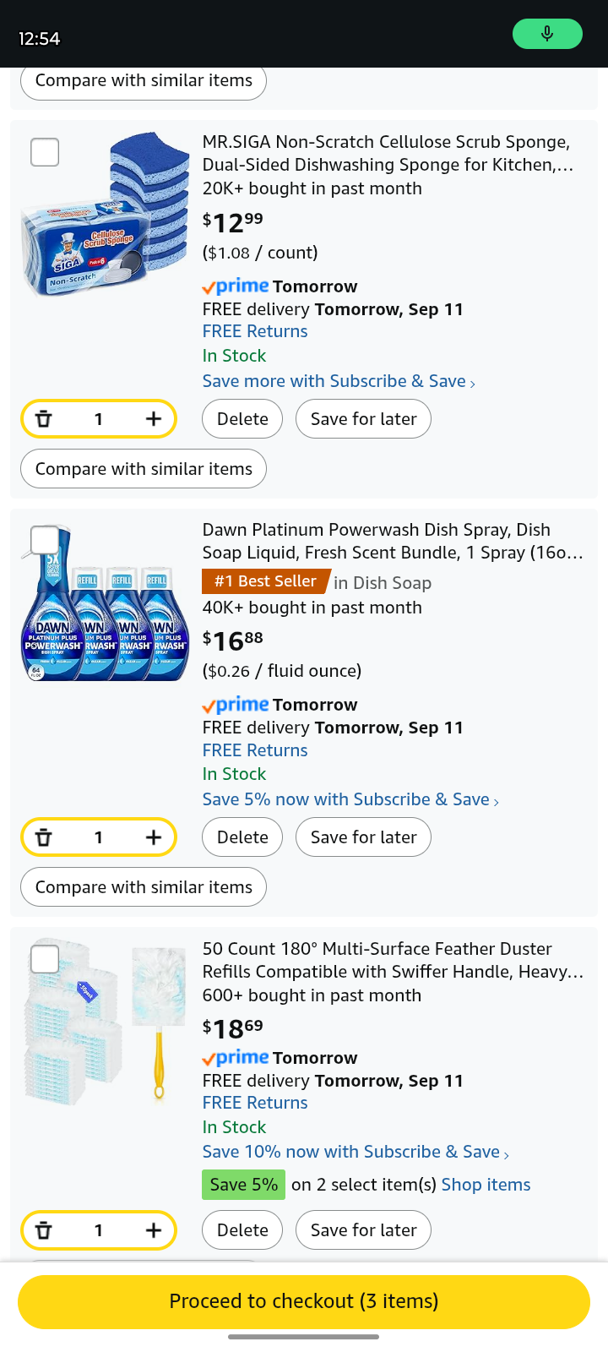Screen dimensions: 608x1352
Task: Increase MR.SIGA sponge quantity with plus icon
Action: 153,419
